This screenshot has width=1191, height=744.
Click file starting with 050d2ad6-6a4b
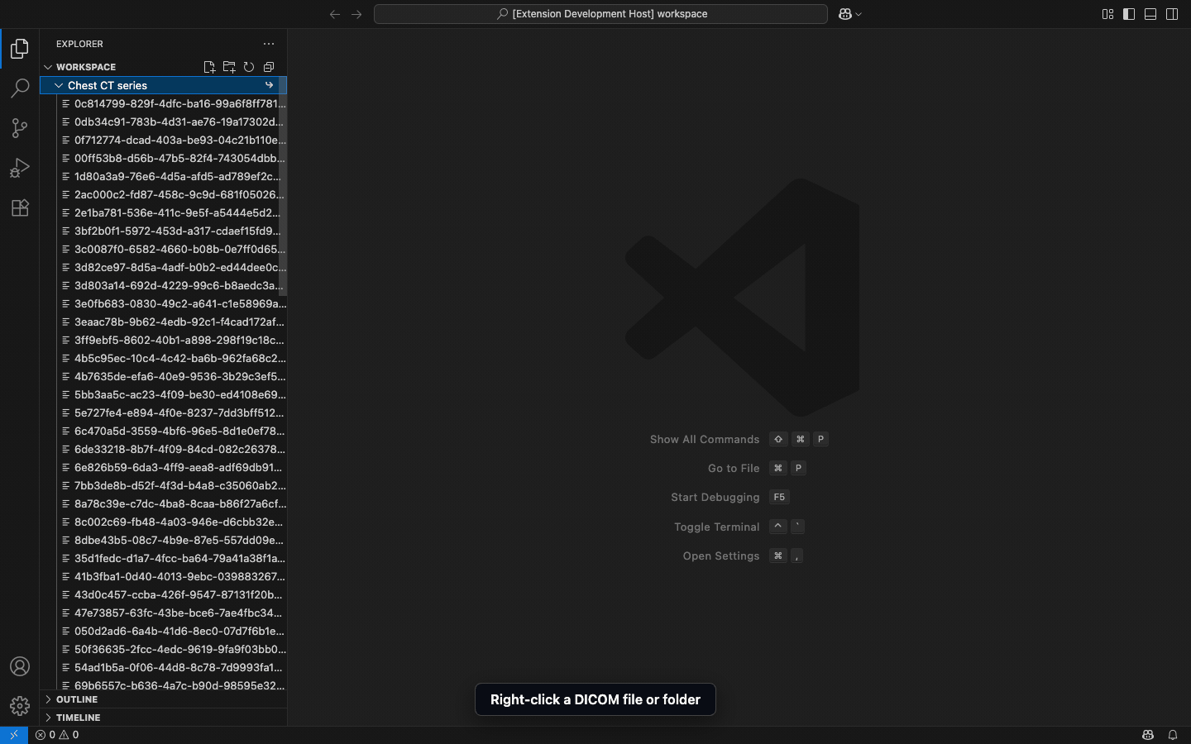point(164,631)
